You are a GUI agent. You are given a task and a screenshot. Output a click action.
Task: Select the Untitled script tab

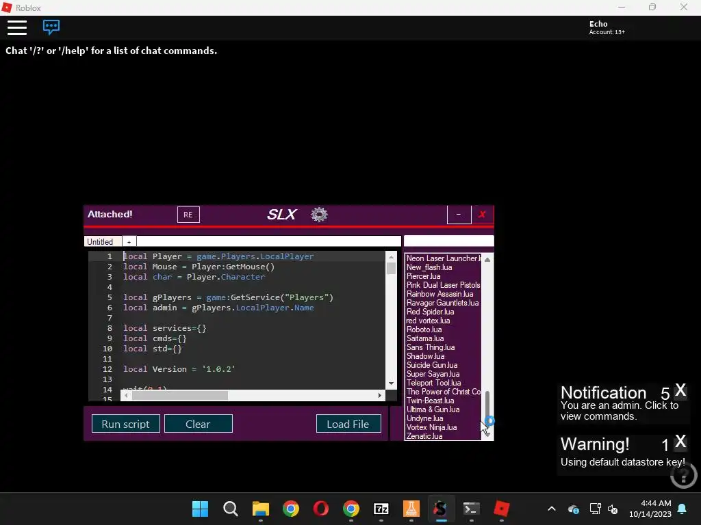[103, 241]
